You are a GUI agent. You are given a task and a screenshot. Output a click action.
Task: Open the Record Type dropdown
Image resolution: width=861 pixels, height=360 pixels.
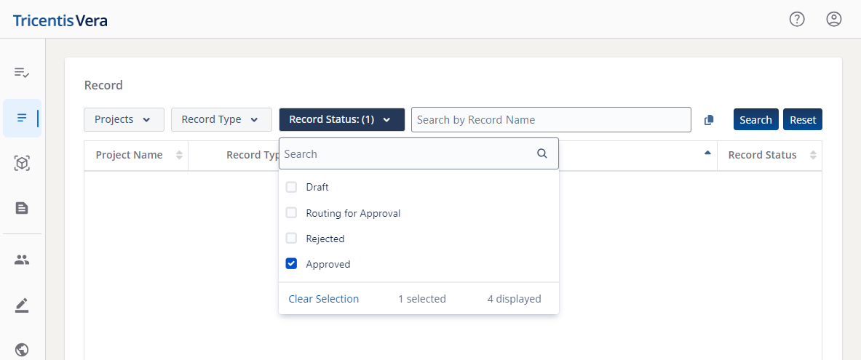click(x=221, y=119)
